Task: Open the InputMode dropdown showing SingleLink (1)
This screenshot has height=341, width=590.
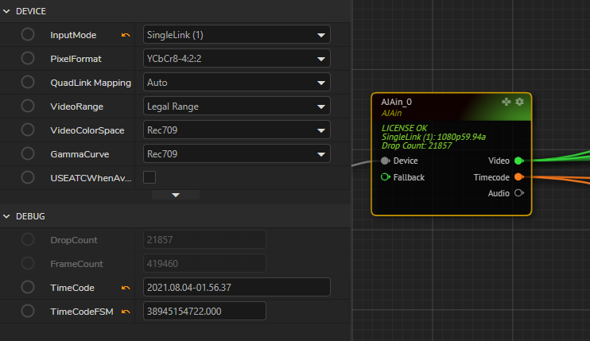Action: point(236,35)
